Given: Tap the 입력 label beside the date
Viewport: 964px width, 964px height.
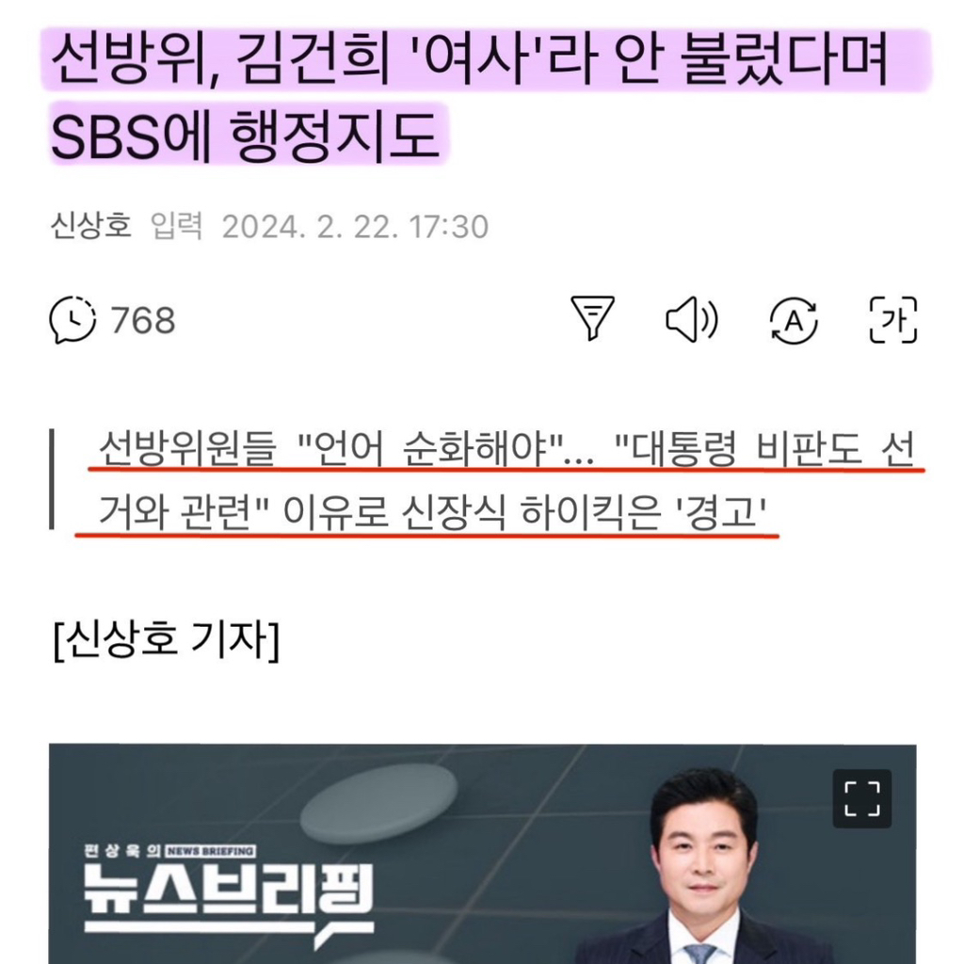Looking at the screenshot, I should (x=176, y=226).
